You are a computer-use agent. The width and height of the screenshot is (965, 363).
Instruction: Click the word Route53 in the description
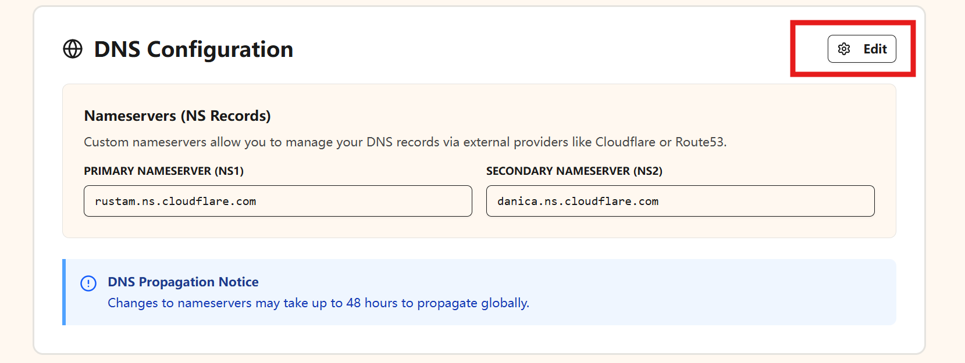click(x=699, y=142)
